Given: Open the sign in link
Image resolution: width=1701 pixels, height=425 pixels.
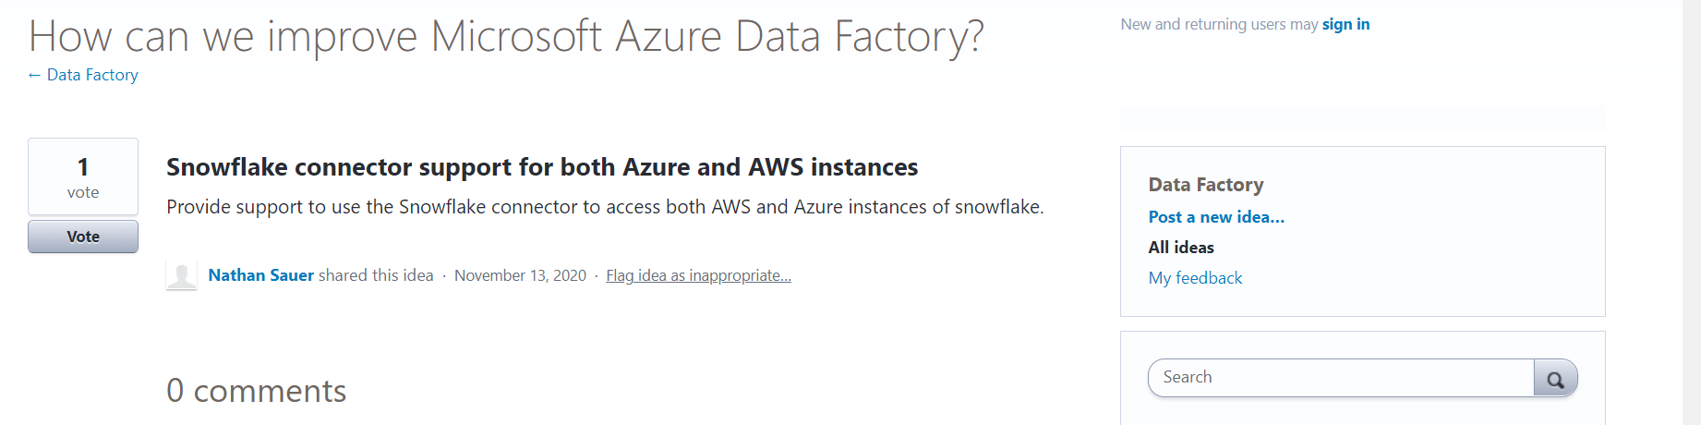Looking at the screenshot, I should 1345,24.
